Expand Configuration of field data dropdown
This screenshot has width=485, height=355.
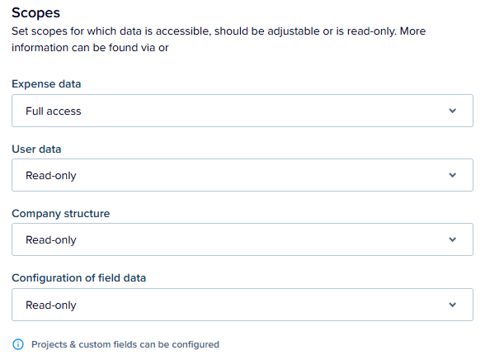coord(242,305)
